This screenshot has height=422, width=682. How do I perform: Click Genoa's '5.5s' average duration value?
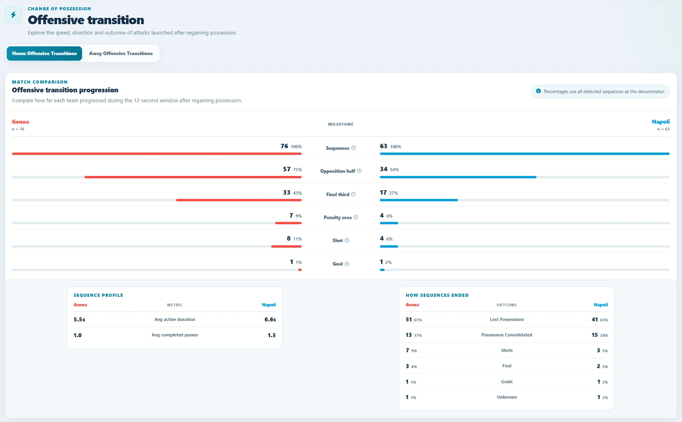point(79,319)
